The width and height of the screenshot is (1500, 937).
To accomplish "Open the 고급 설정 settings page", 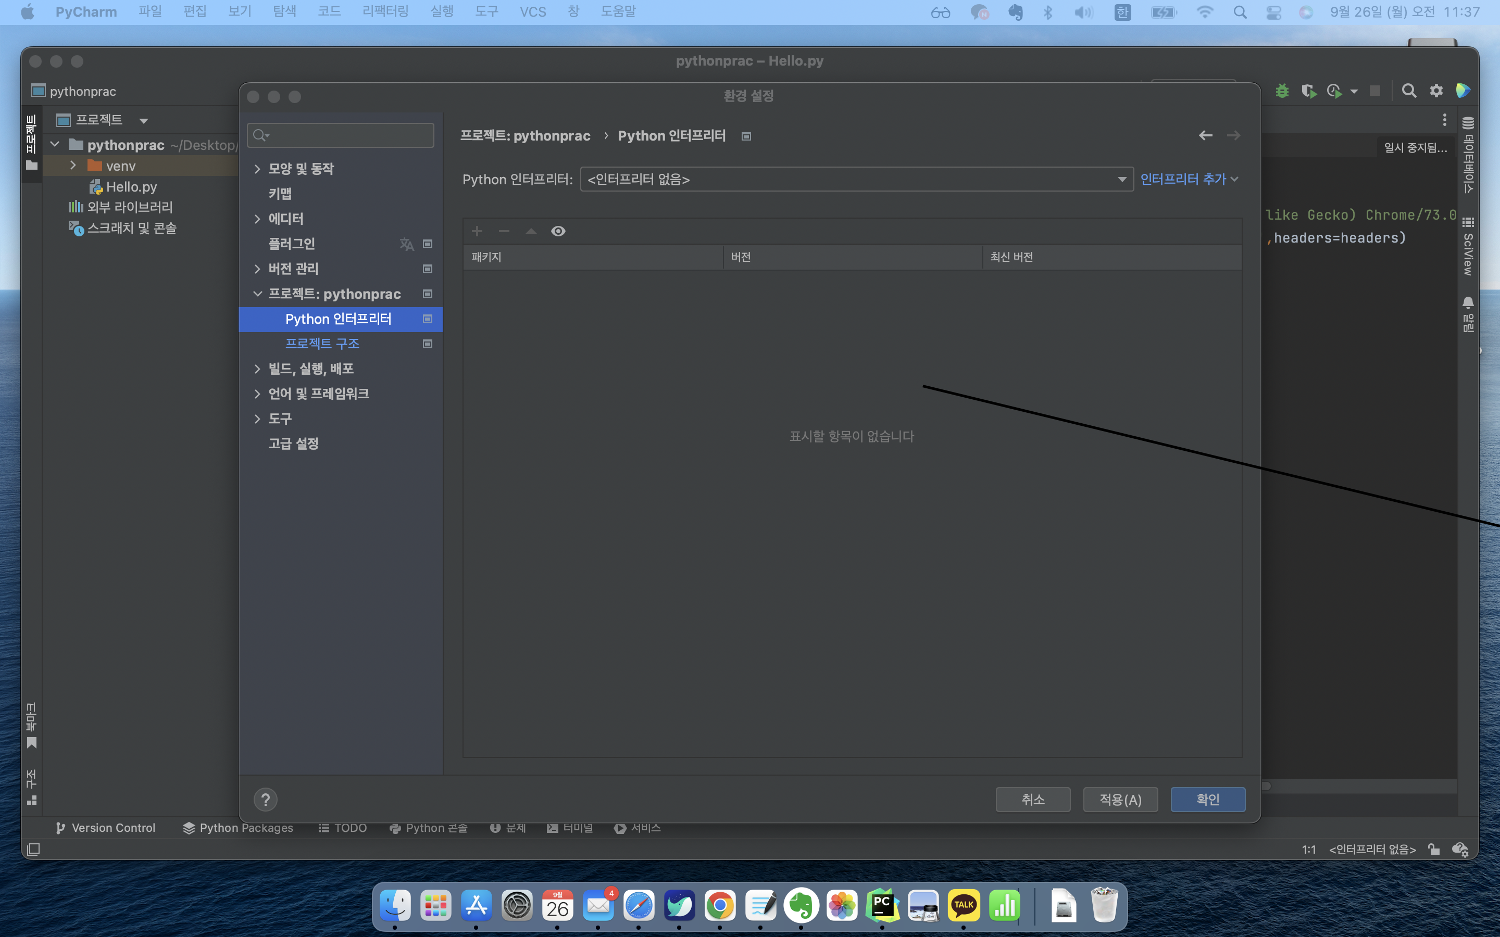I will pyautogui.click(x=294, y=444).
